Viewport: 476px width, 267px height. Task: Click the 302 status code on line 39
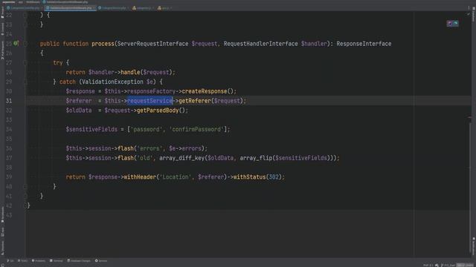coord(274,177)
